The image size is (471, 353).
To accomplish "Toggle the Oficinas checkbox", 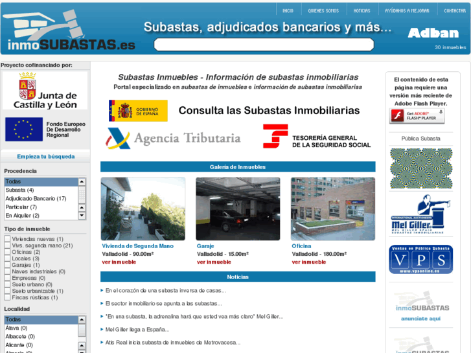I will (7, 252).
